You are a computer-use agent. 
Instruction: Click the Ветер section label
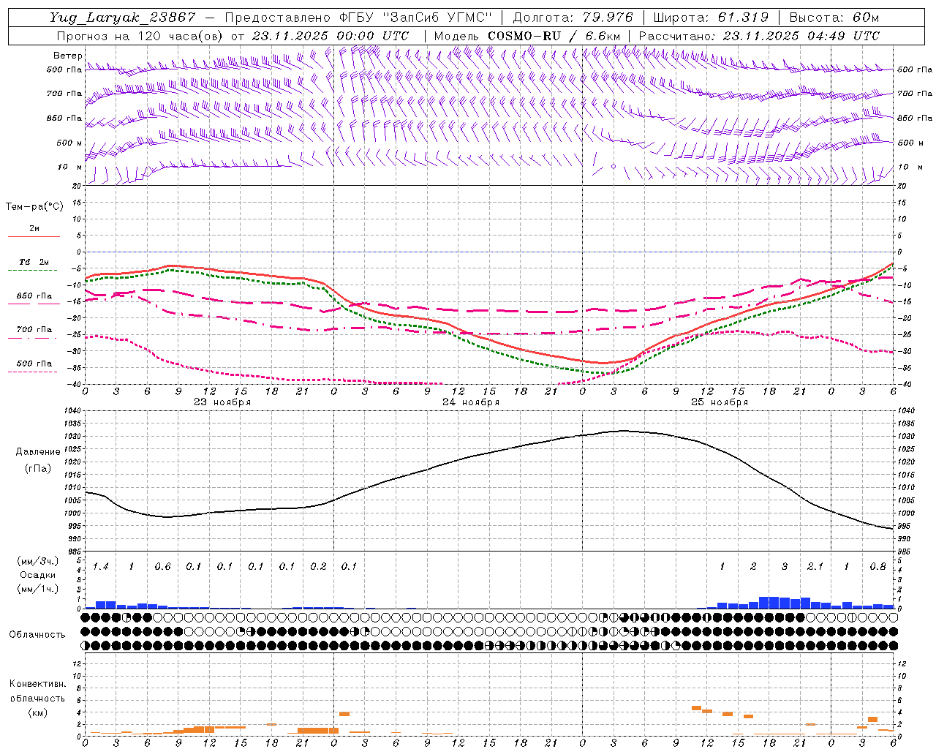click(x=67, y=56)
